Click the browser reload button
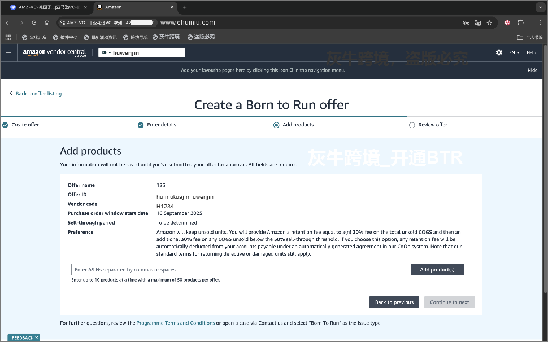 (34, 23)
